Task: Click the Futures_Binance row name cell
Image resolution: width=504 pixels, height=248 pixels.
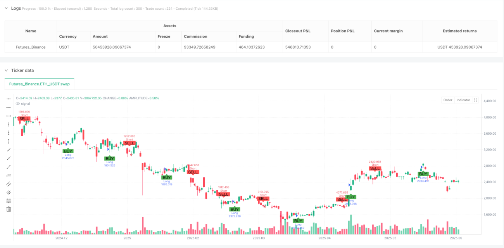Action: tap(31, 47)
